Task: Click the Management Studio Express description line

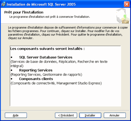Action: 56,83
